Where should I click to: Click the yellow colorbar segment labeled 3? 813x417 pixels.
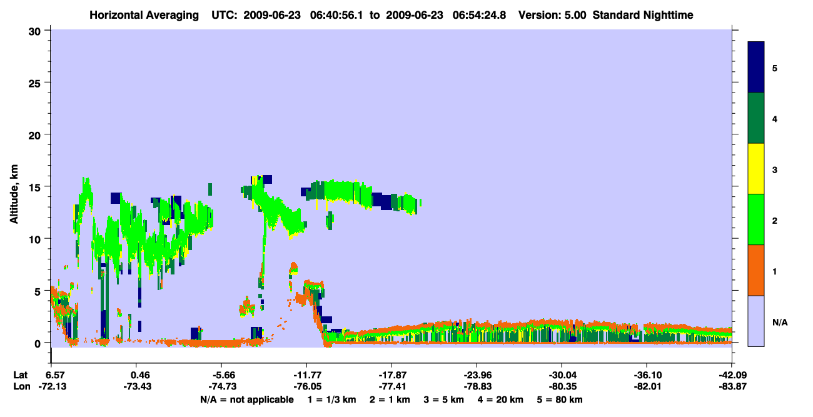tap(756, 169)
